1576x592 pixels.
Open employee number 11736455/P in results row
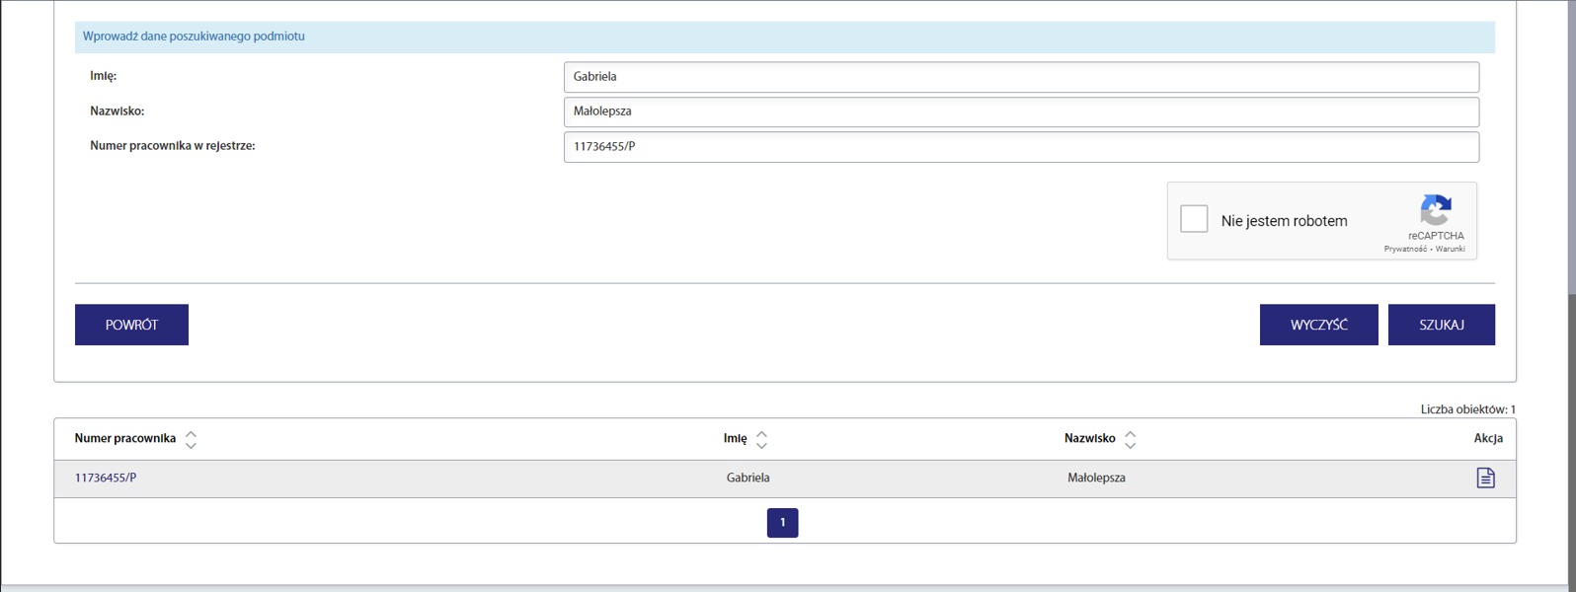click(x=106, y=478)
